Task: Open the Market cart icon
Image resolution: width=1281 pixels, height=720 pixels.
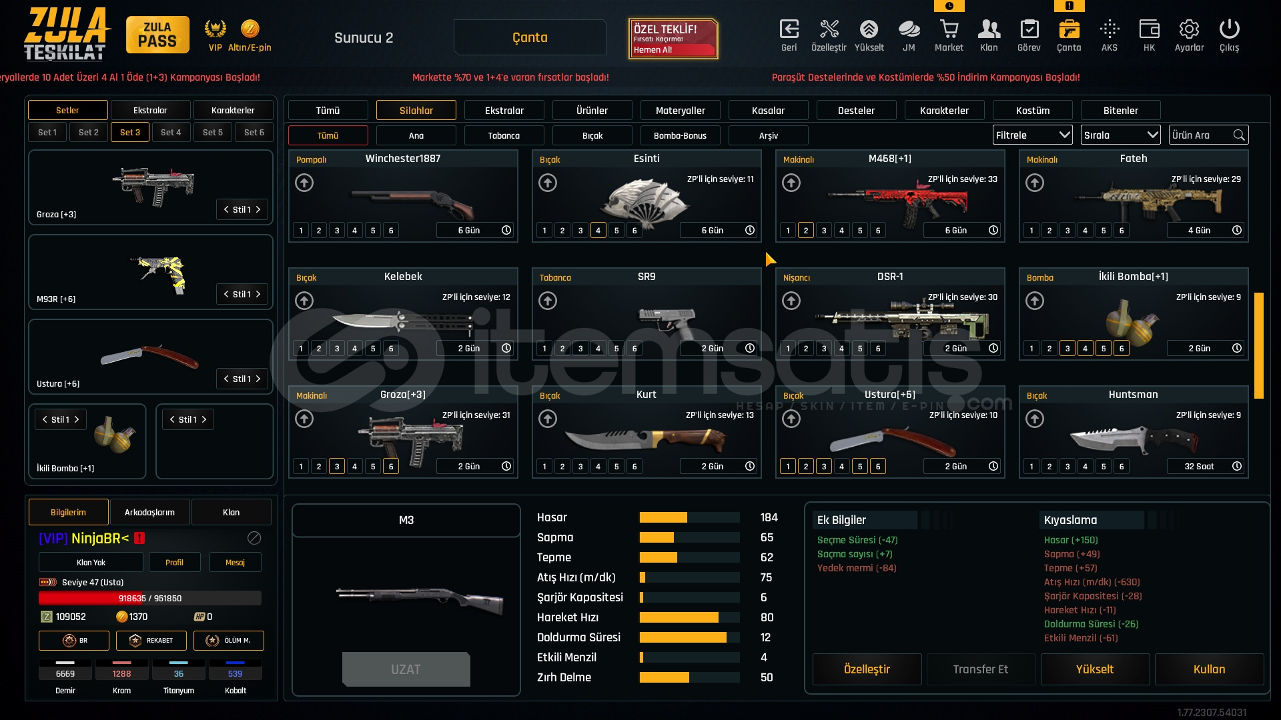Action: point(949,29)
